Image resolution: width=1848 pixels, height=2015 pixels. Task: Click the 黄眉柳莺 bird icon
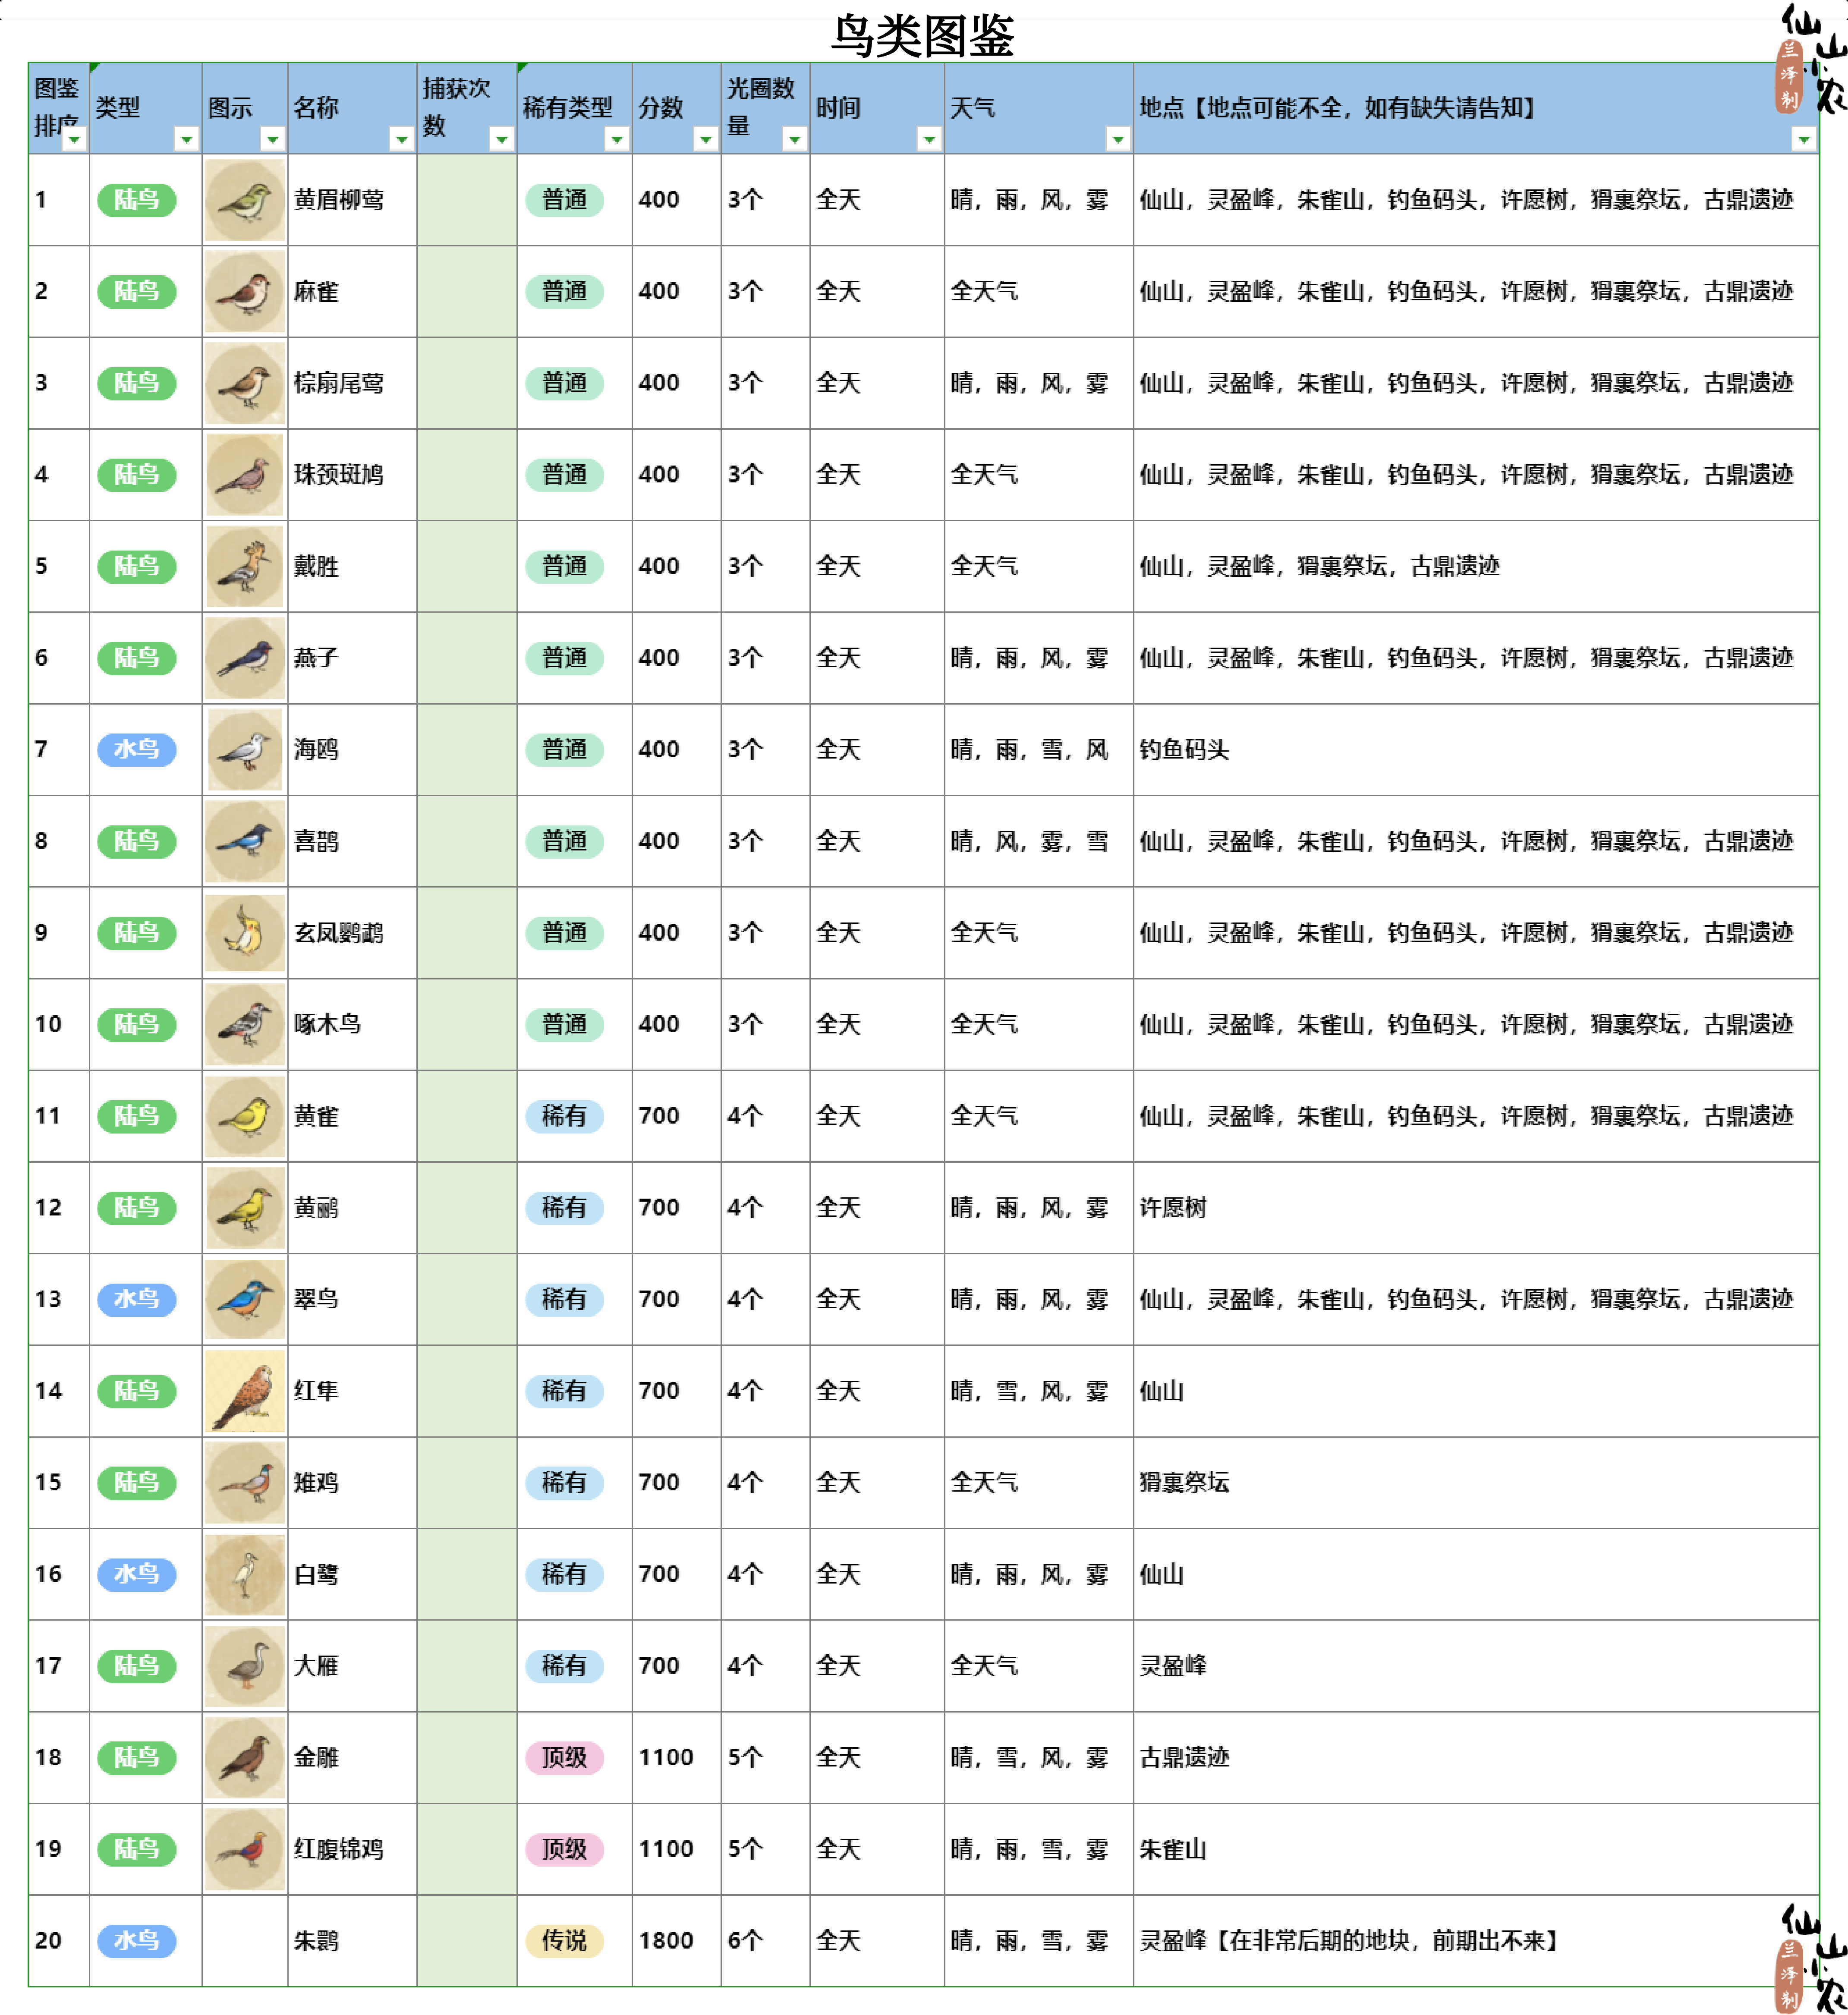click(245, 200)
